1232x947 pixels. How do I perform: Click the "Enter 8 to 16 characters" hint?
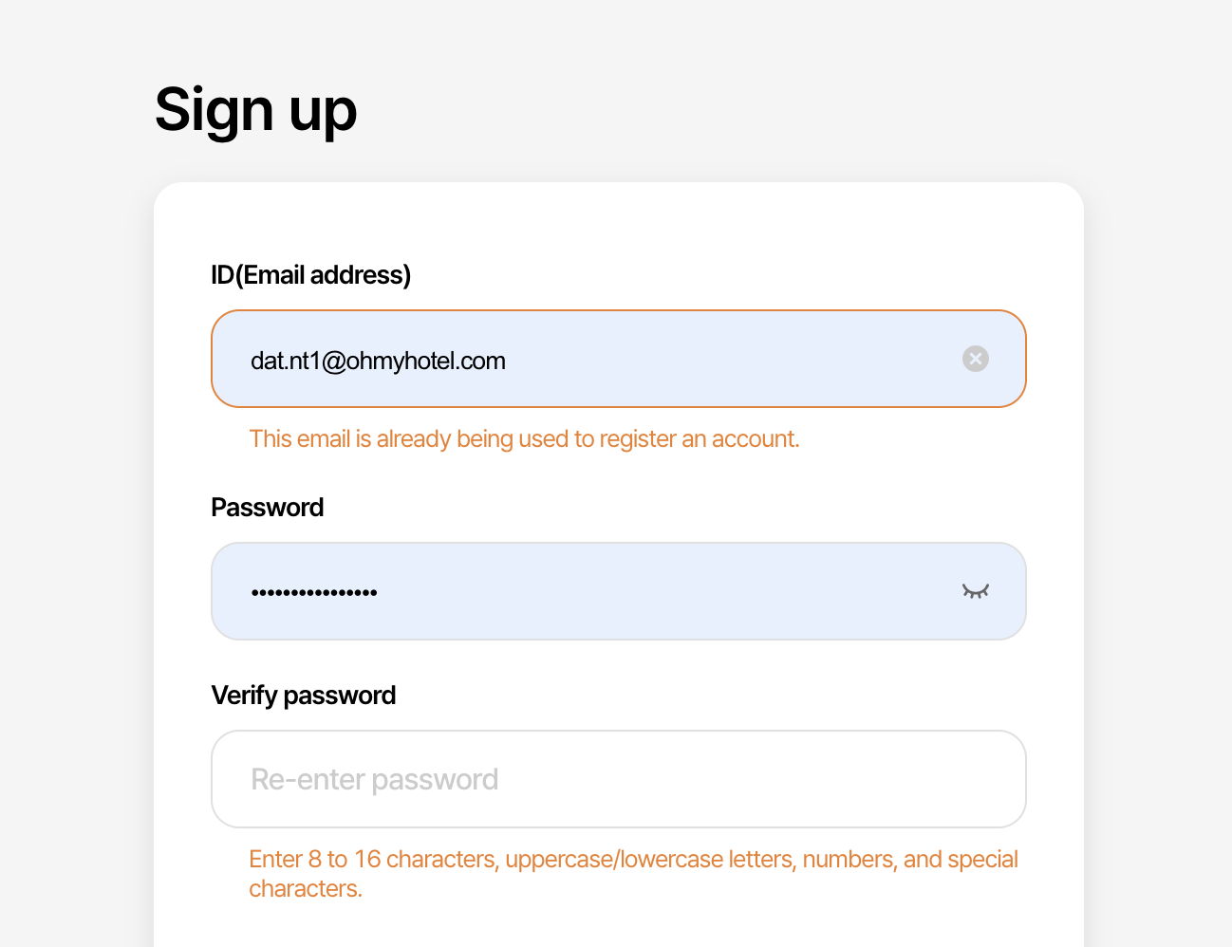click(632, 860)
